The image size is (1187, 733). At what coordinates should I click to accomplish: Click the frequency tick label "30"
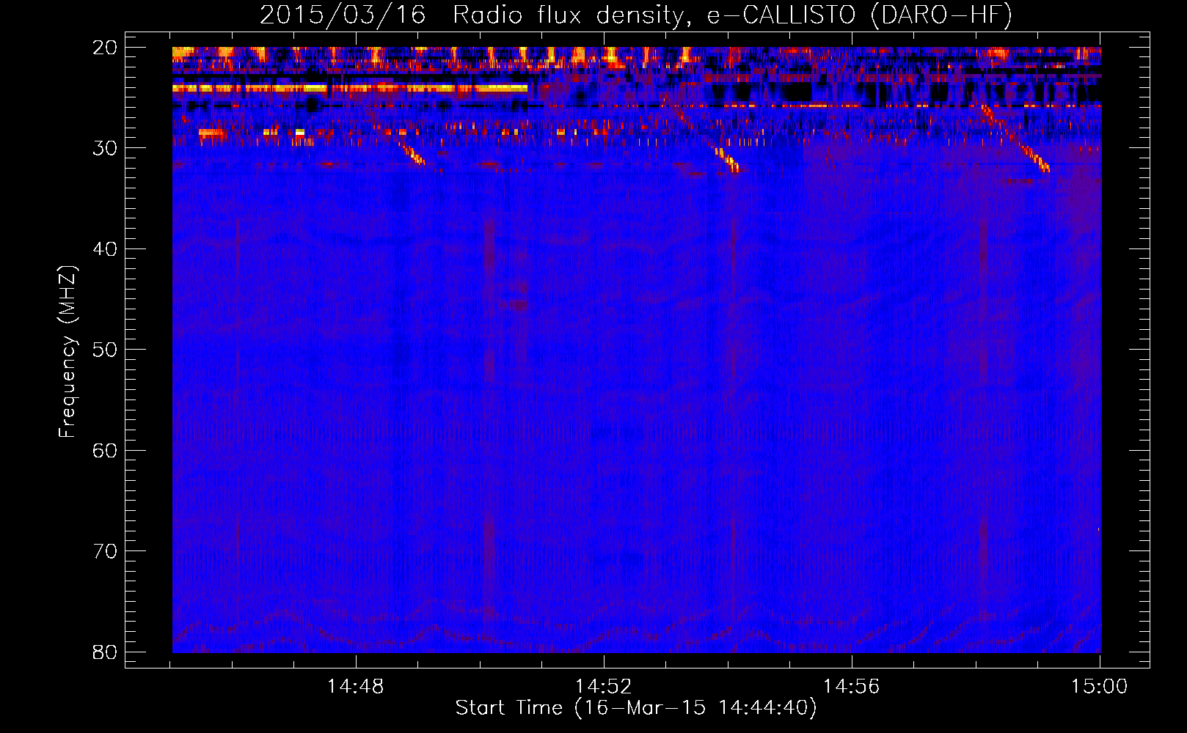coord(105,148)
